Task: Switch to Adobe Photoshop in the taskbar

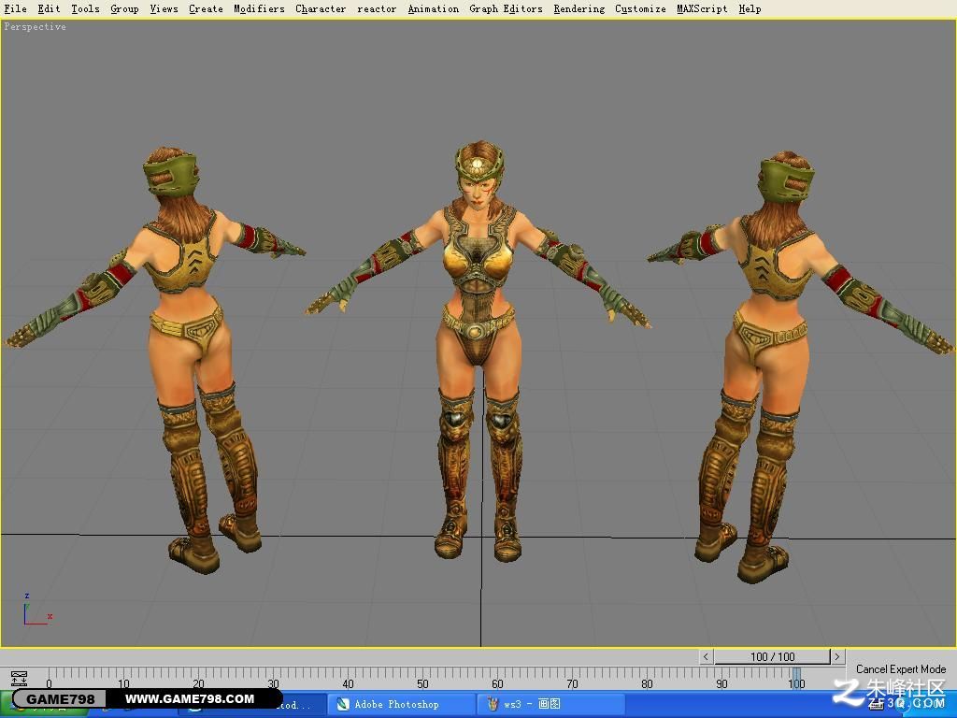Action: (x=401, y=705)
